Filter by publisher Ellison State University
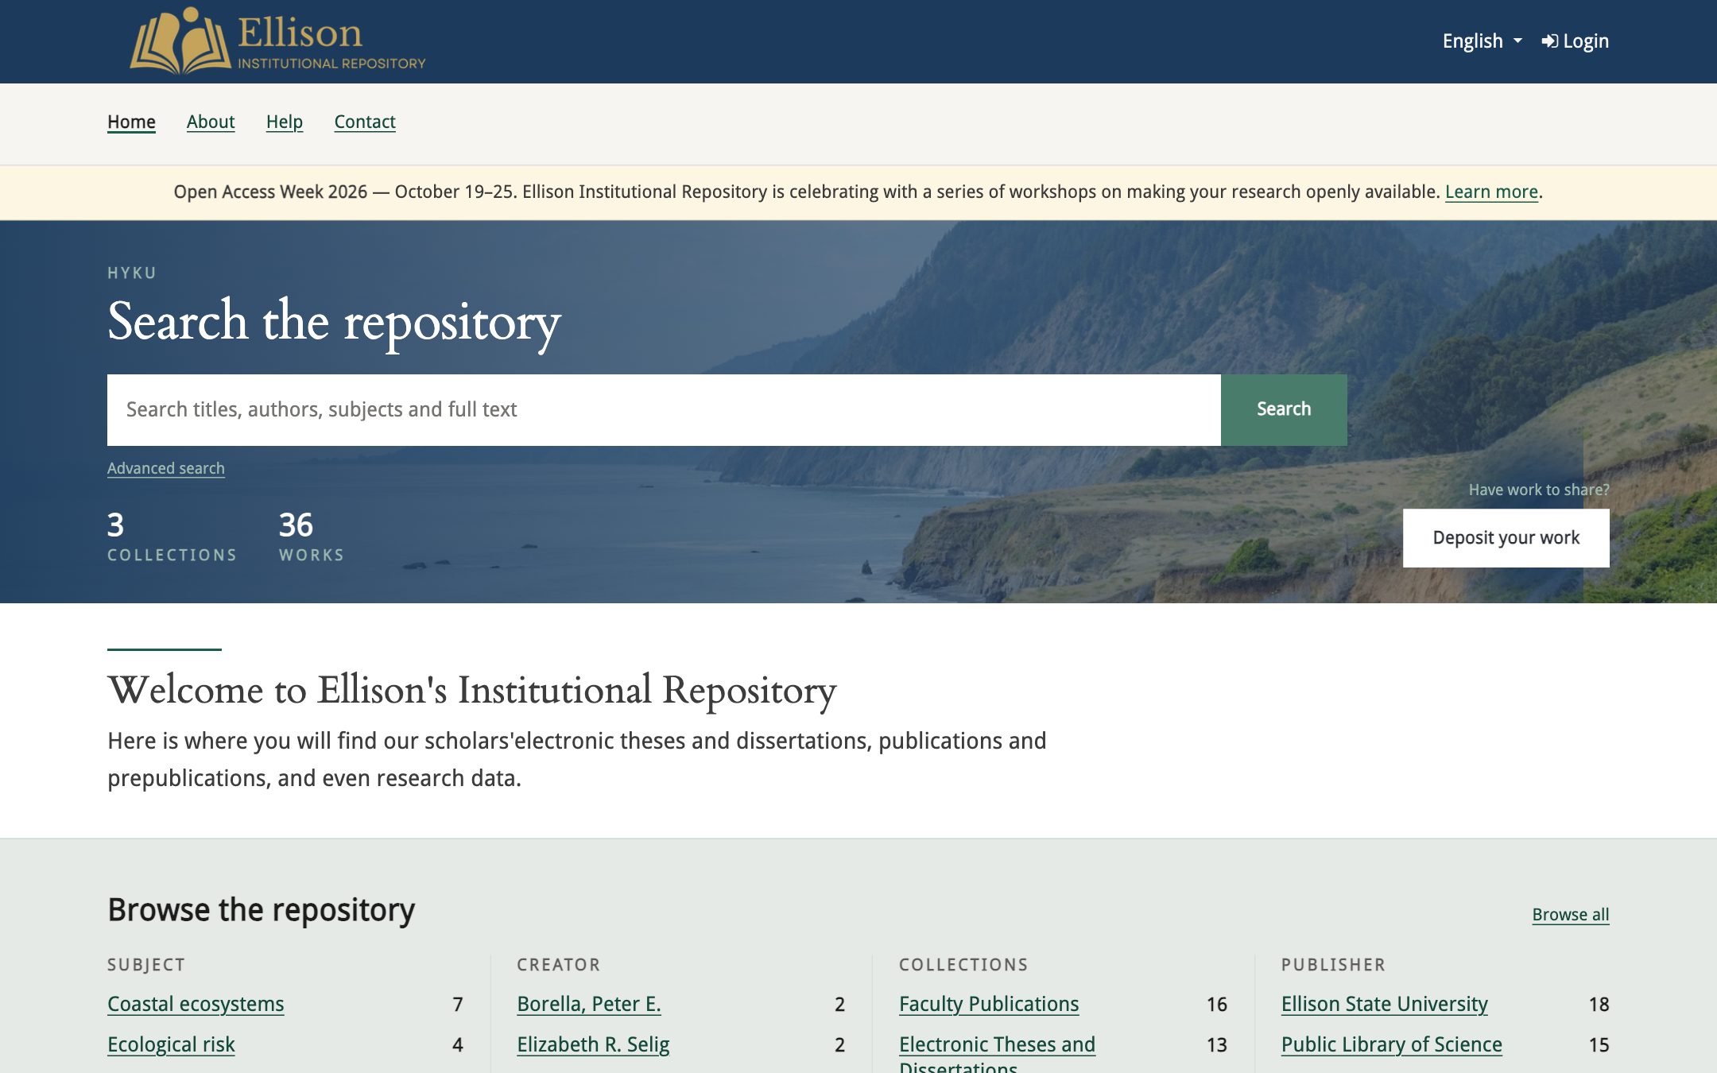The width and height of the screenshot is (1717, 1073). point(1384,1004)
